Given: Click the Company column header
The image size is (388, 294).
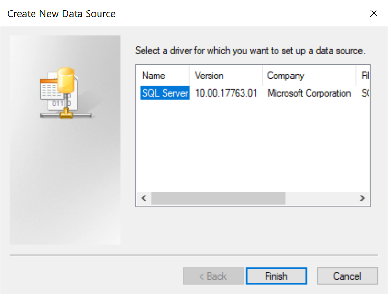Looking at the screenshot, I should point(309,76).
